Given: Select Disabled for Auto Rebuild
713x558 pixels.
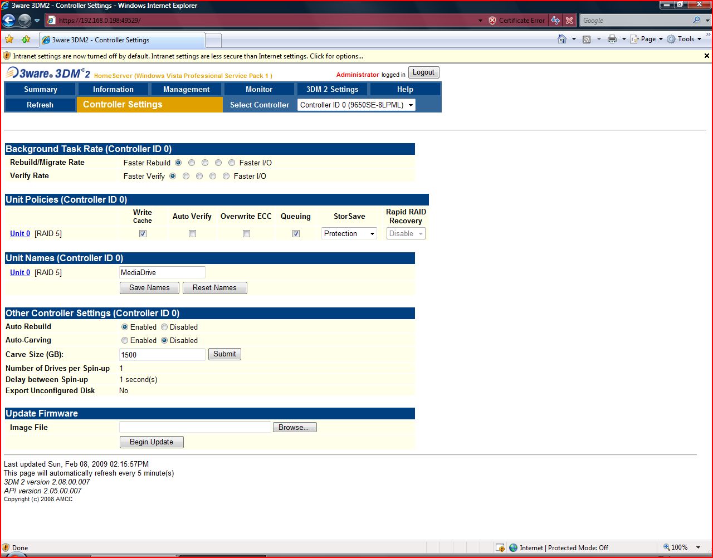Looking at the screenshot, I should [164, 327].
